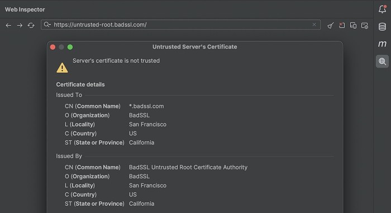391x213 pixels.
Task: Close the Untrusted Server's Certificate dialog
Action: coord(53,47)
